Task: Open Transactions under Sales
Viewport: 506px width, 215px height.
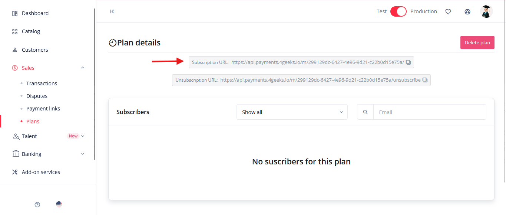Action: point(42,83)
